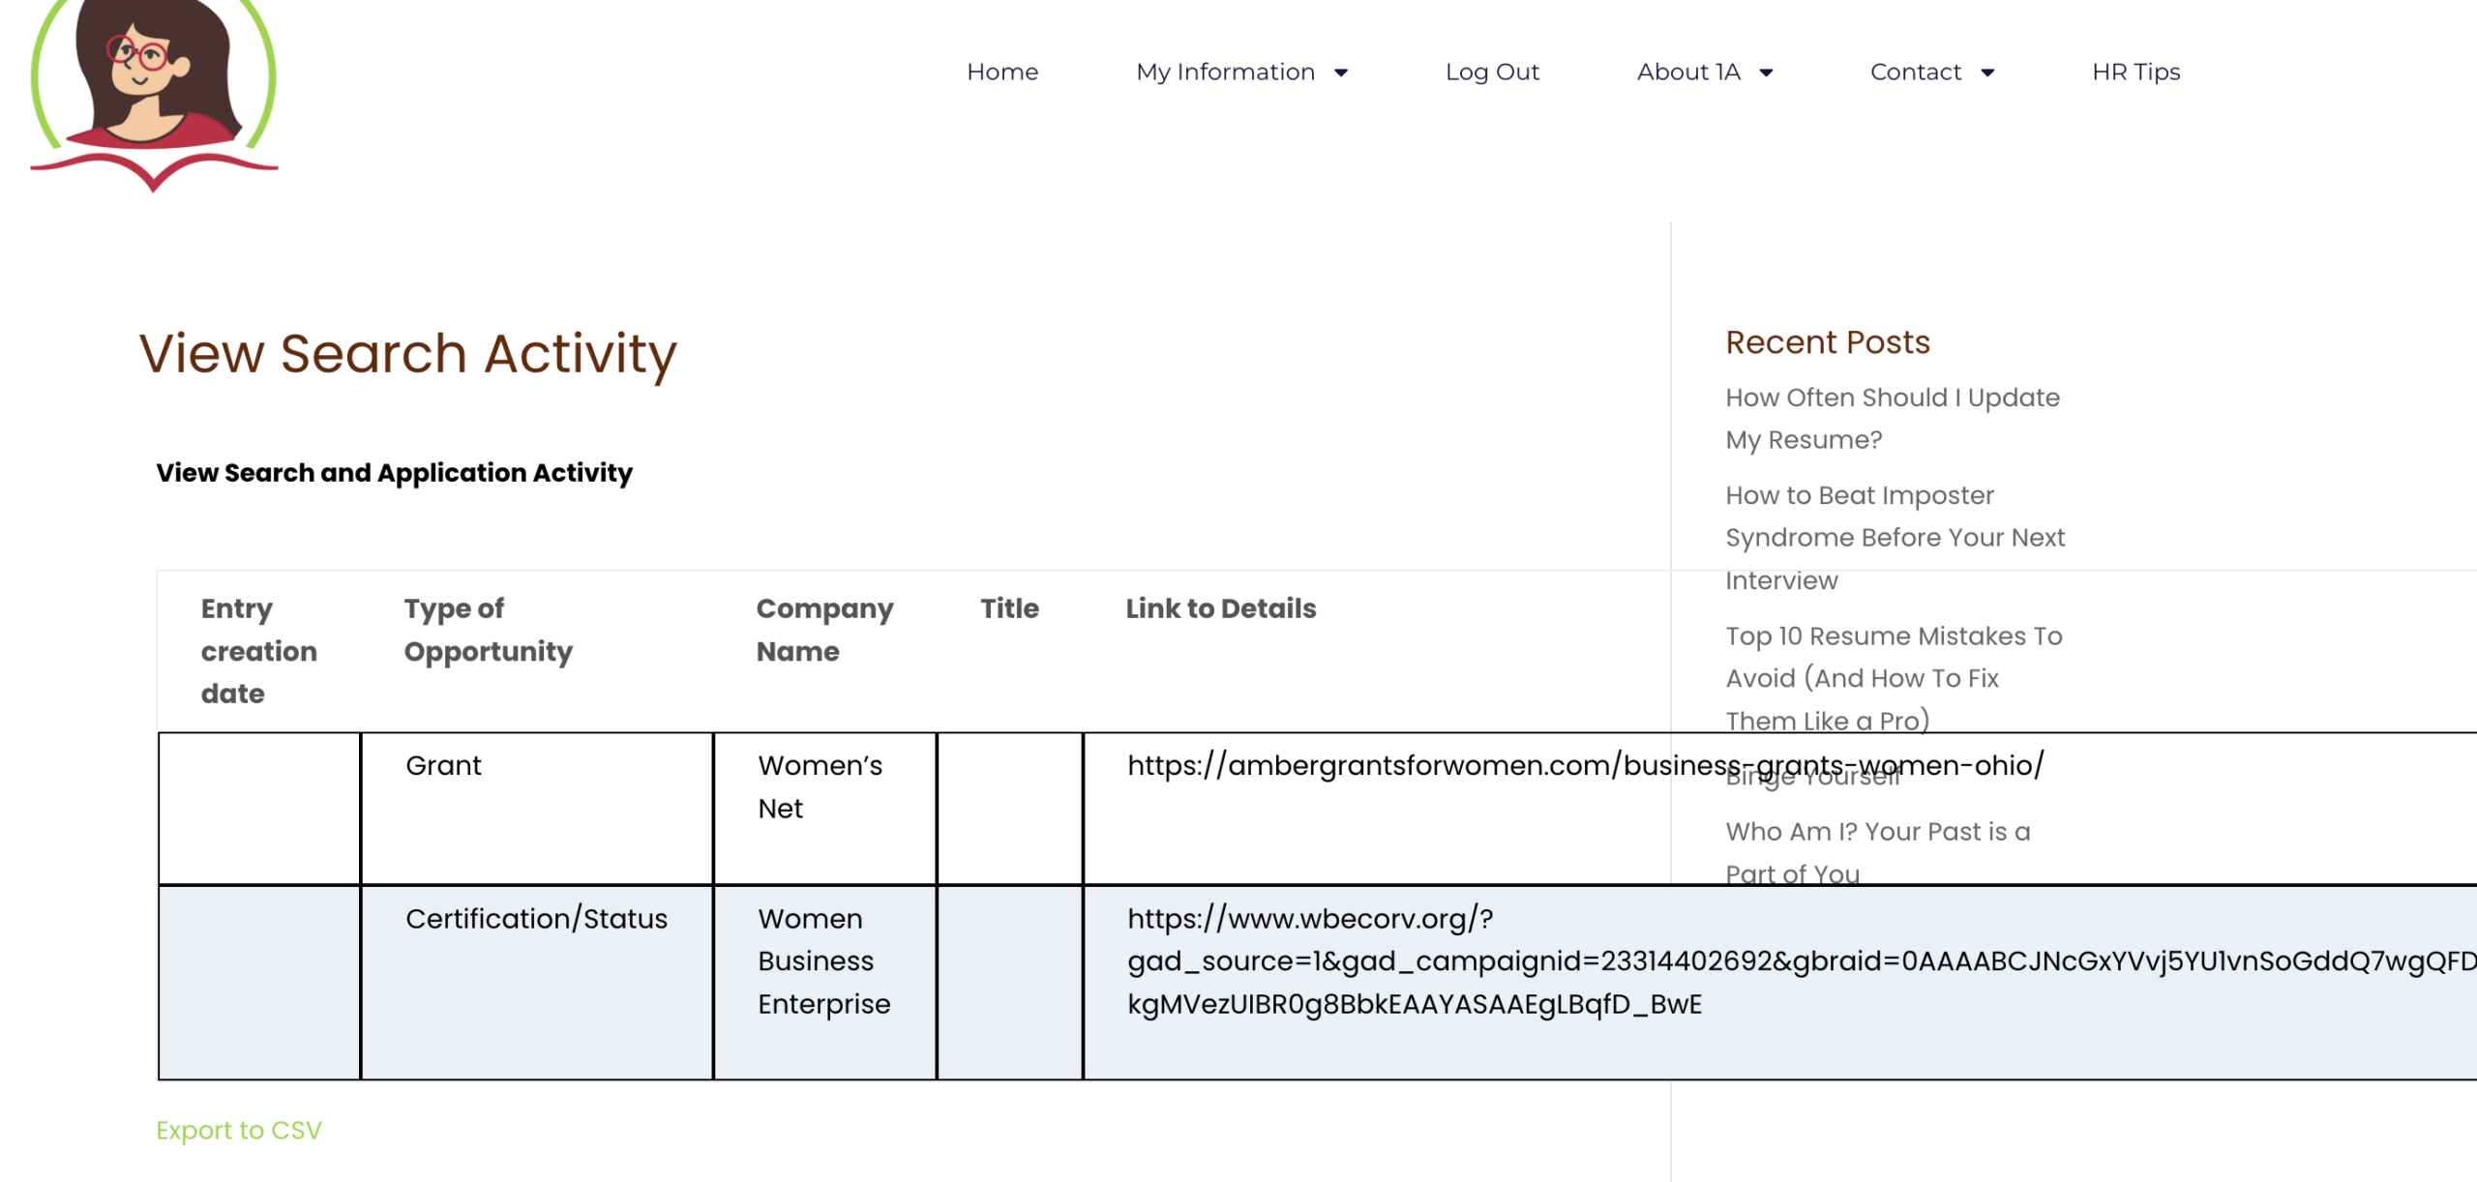The height and width of the screenshot is (1182, 2477).
Task: Expand the My Information dropdown arrow
Action: pyautogui.click(x=1341, y=73)
